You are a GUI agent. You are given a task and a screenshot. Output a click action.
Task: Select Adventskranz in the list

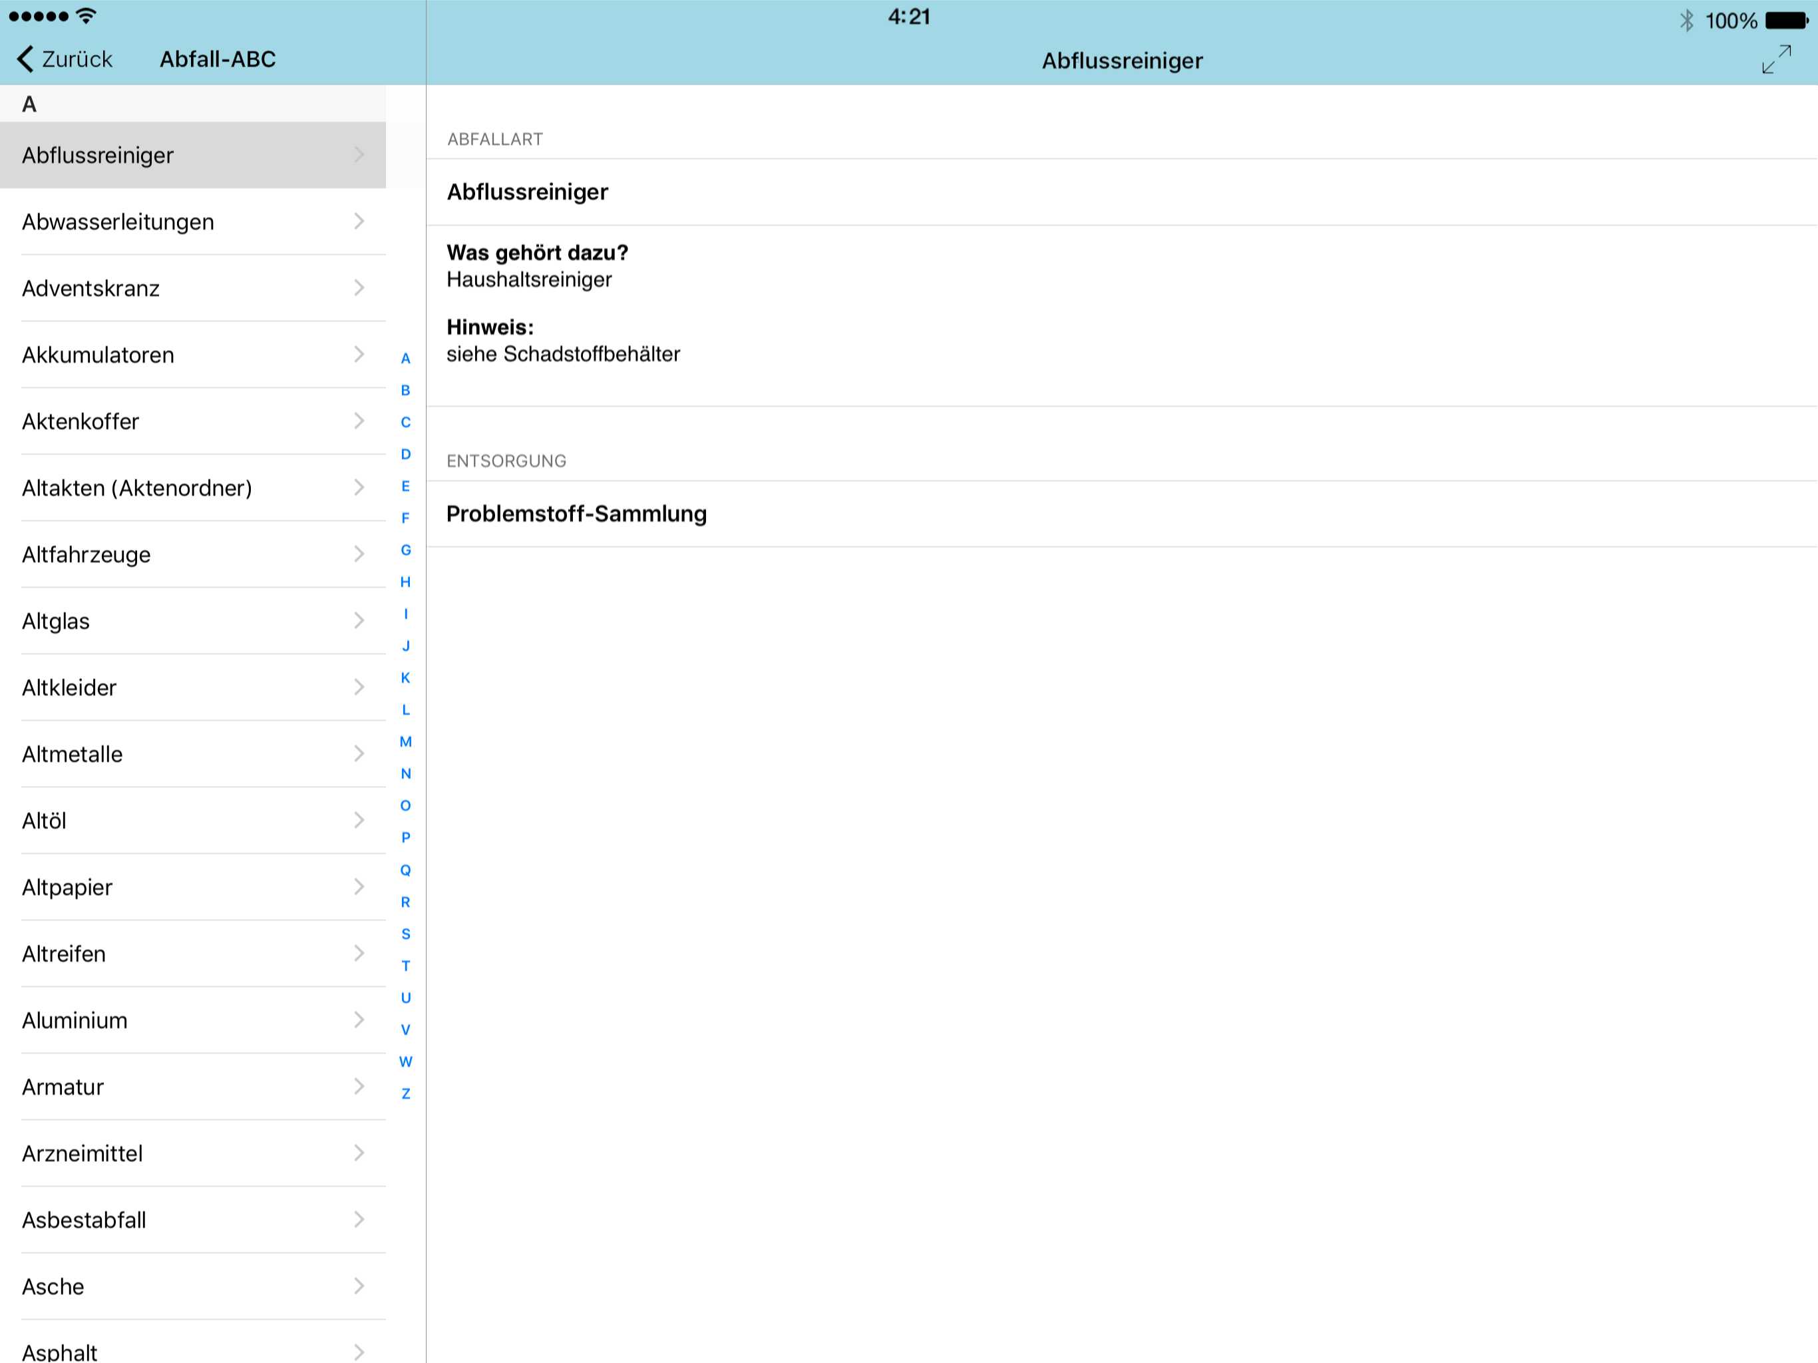pyautogui.click(x=192, y=289)
